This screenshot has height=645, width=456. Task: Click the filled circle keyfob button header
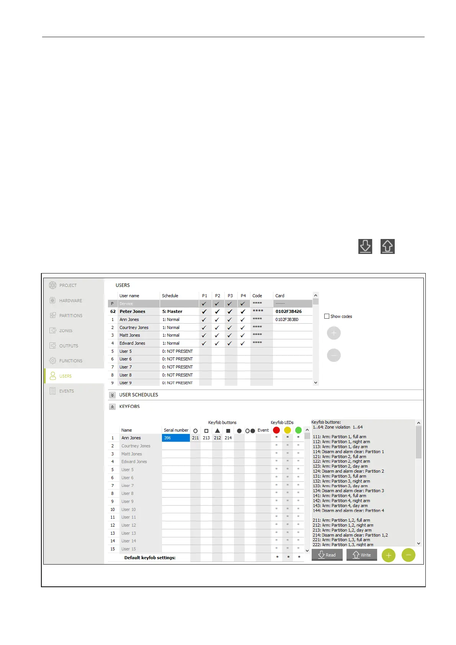pyautogui.click(x=239, y=431)
